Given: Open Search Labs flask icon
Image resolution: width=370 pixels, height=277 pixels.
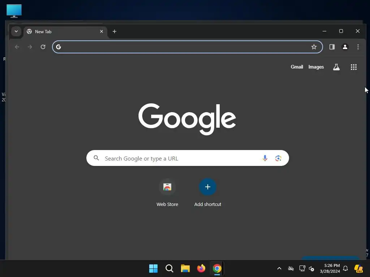Looking at the screenshot, I should [x=336, y=67].
